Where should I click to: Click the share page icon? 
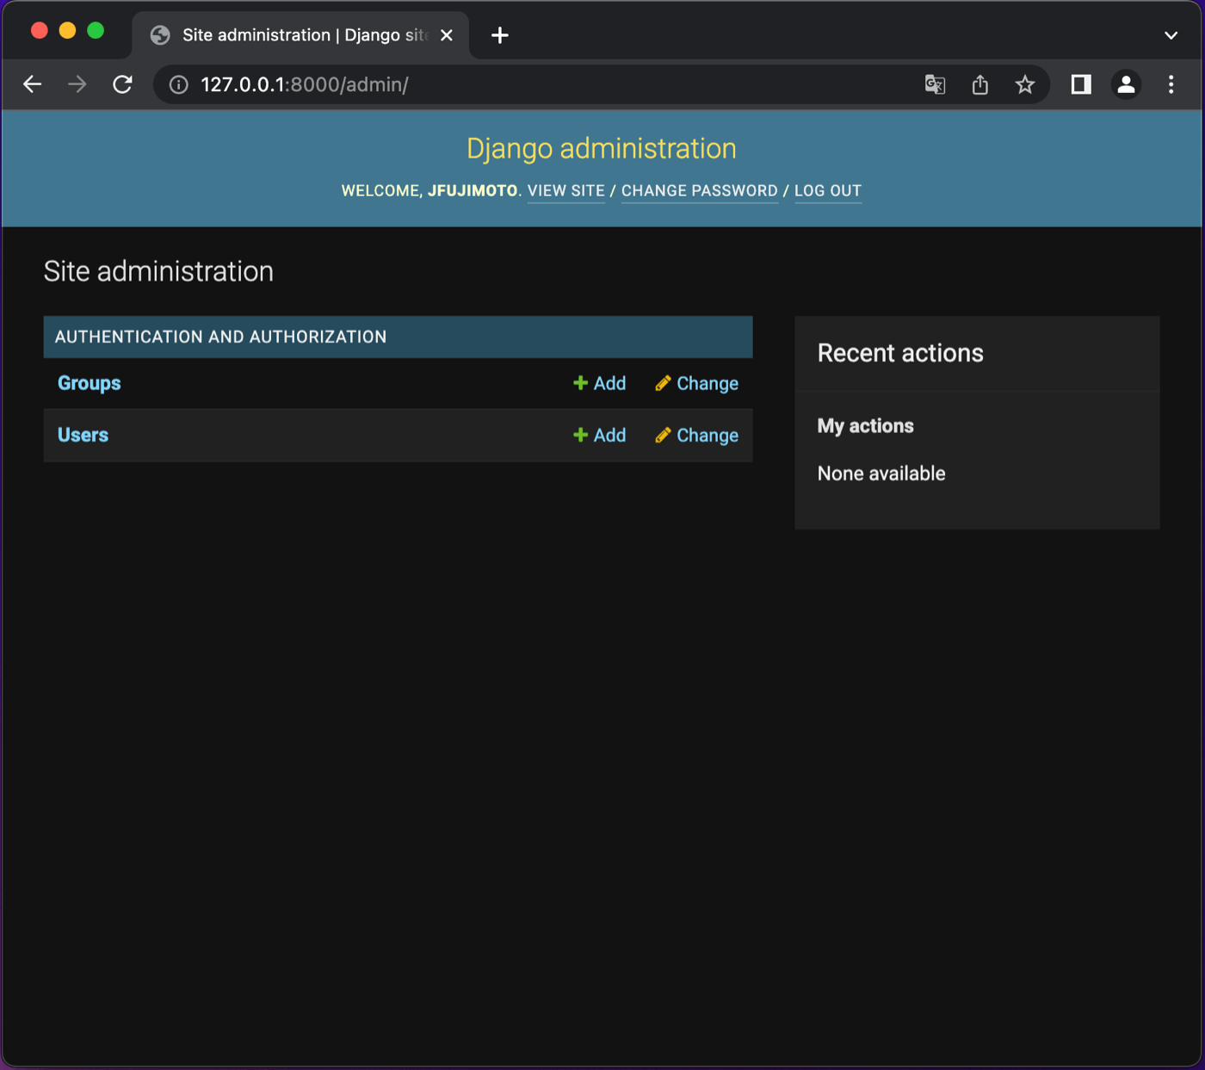coord(979,84)
